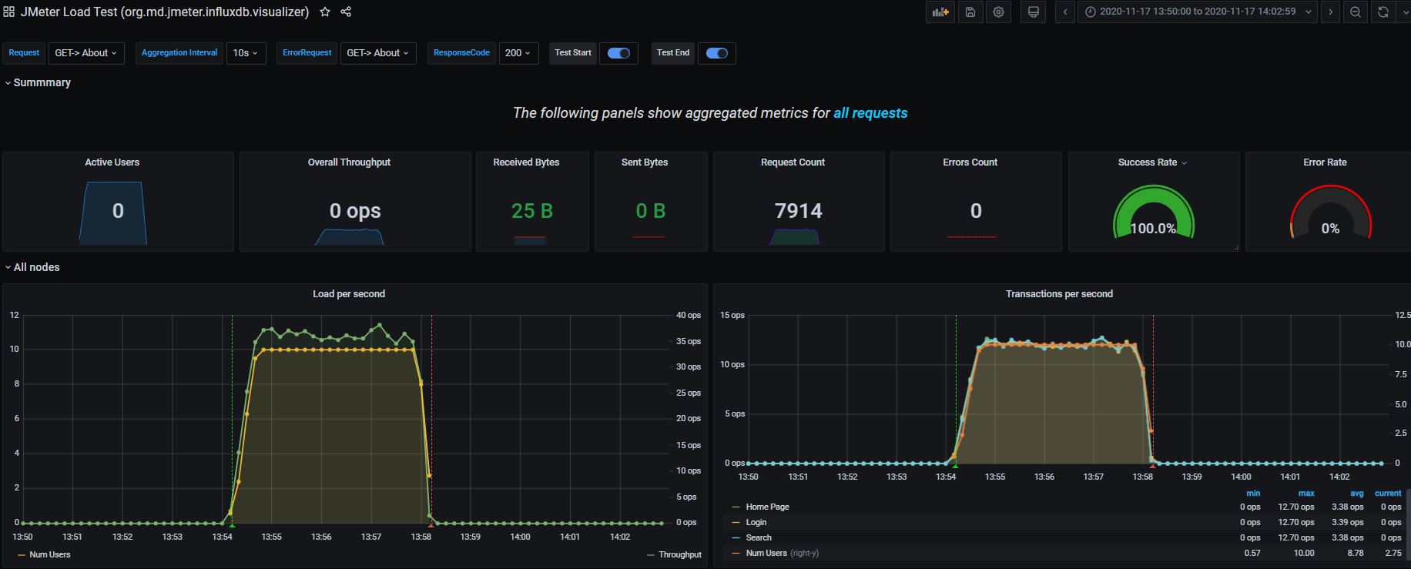Cycle view mode with the monitor icon
This screenshot has width=1411, height=569.
pyautogui.click(x=1034, y=12)
